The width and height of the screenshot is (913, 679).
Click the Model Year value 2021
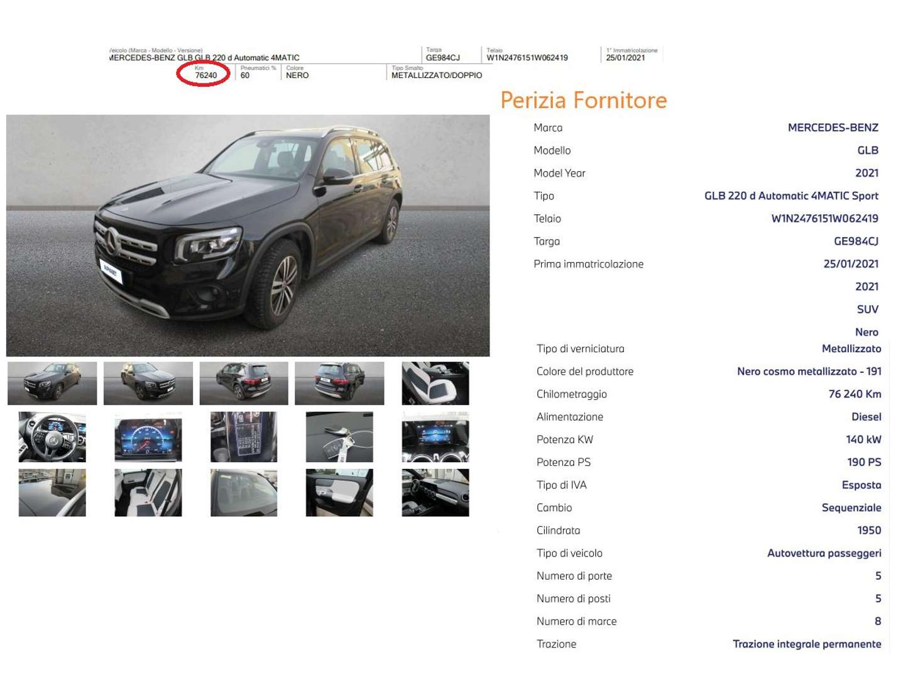pos(867,173)
